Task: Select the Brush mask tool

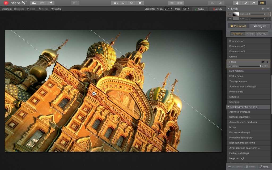Action: click(245, 3)
